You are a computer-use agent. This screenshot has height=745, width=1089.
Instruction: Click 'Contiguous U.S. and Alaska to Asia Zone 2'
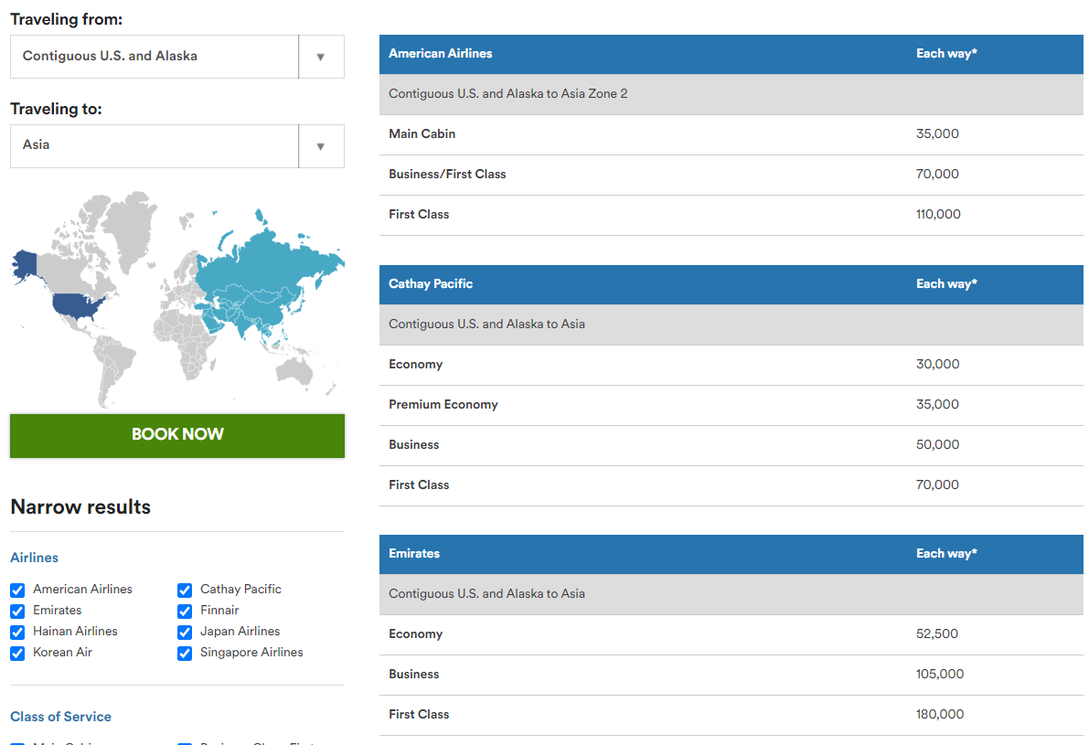click(507, 94)
